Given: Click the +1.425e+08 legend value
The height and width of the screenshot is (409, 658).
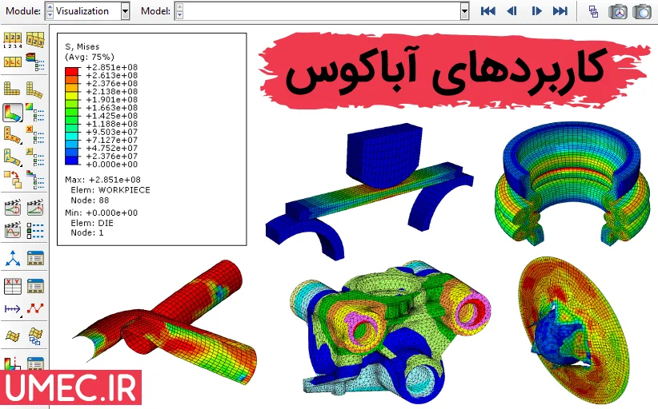Looking at the screenshot, I should 111,116.
